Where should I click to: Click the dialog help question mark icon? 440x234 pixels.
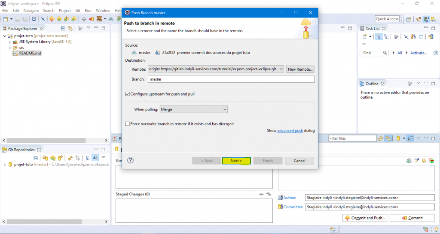click(131, 160)
